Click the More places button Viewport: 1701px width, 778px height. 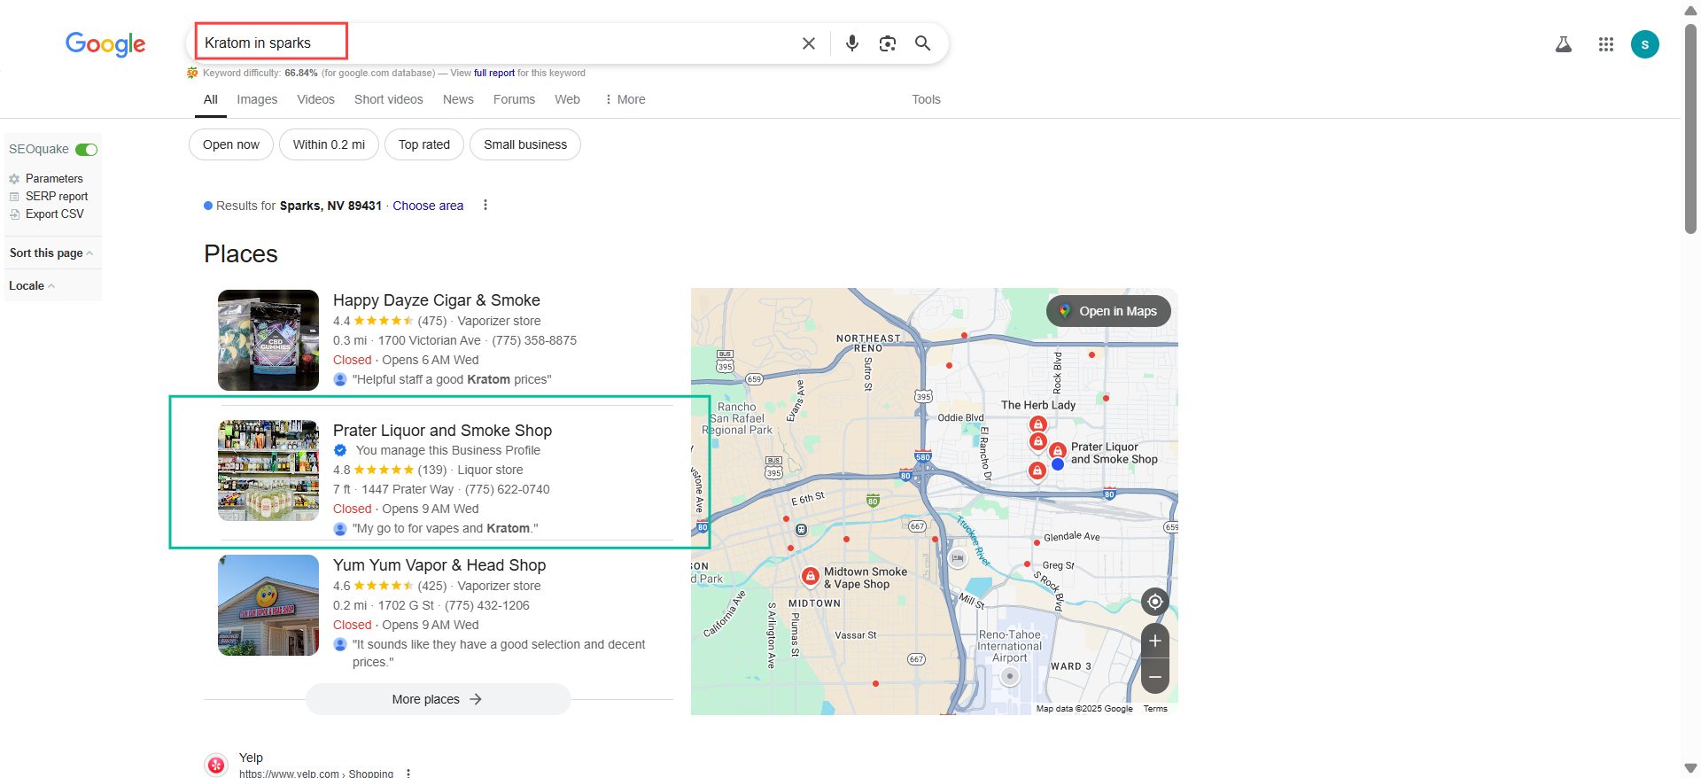(x=438, y=699)
